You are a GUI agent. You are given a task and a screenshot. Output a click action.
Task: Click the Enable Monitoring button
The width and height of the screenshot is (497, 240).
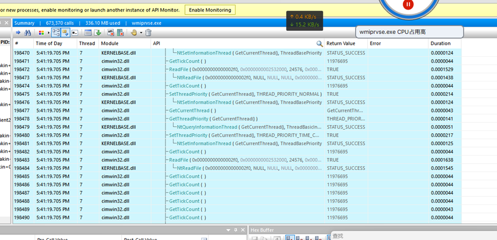(x=210, y=10)
